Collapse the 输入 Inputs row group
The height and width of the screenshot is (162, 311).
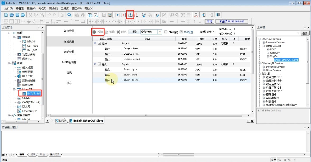[95, 64]
